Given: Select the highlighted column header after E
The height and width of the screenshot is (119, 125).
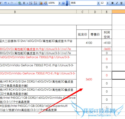Looking at the screenshot, I should click(x=118, y=12).
